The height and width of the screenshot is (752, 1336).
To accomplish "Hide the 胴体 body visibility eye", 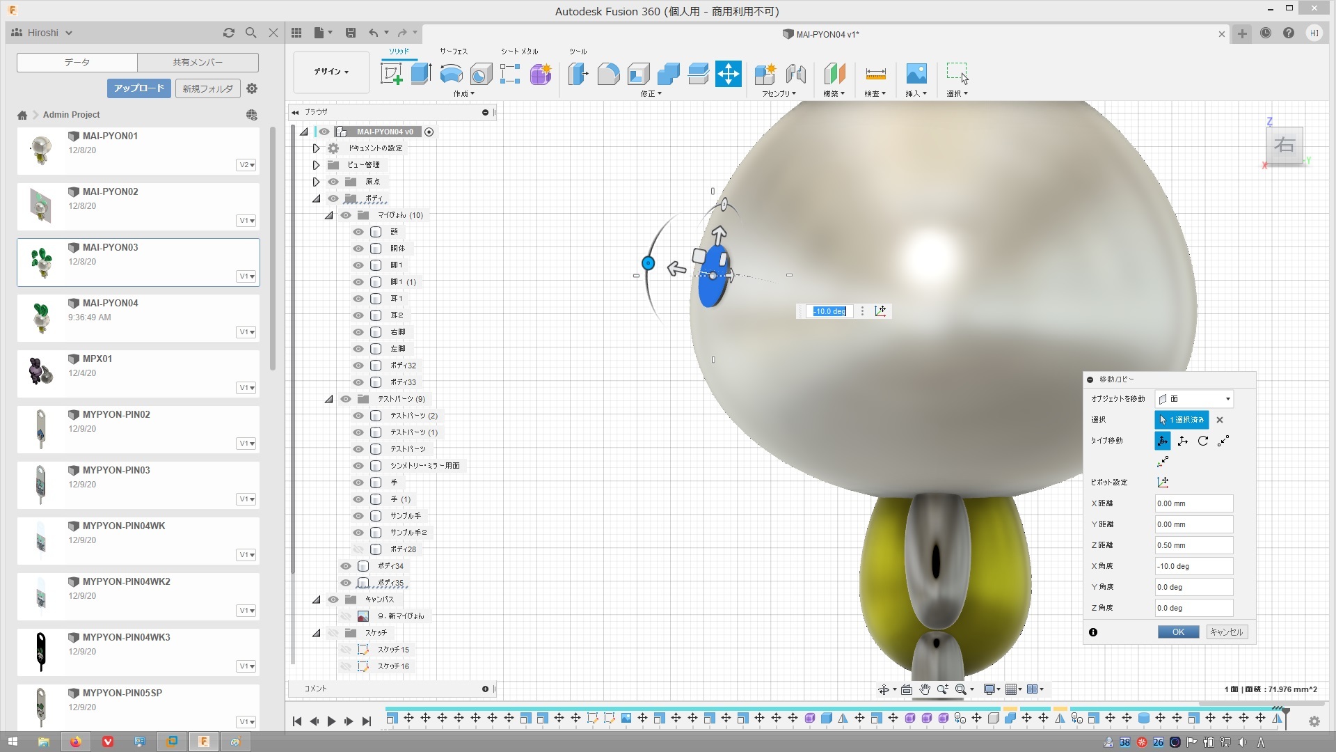I will coord(358,249).
